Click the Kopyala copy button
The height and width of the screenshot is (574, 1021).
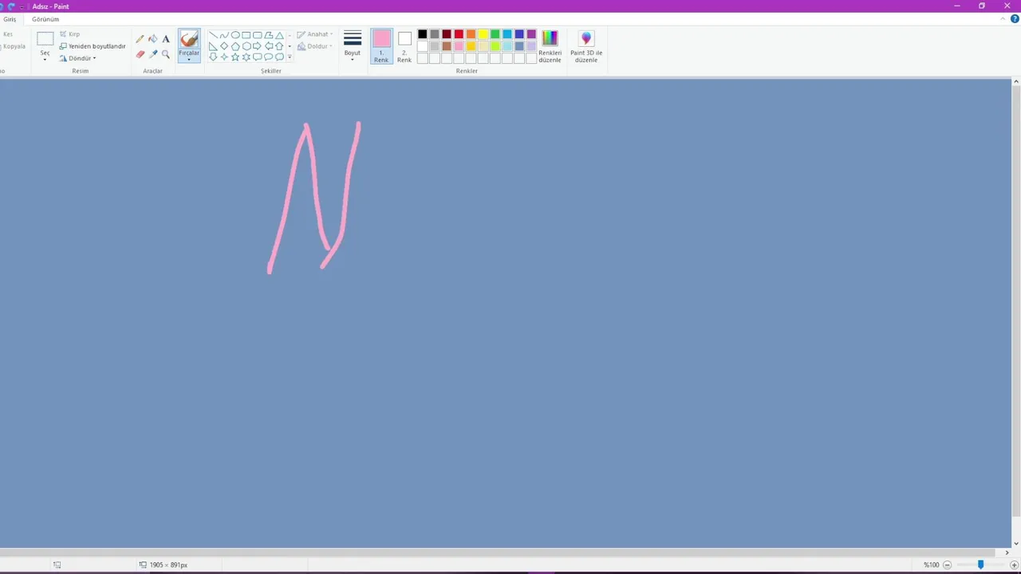pyautogui.click(x=14, y=46)
